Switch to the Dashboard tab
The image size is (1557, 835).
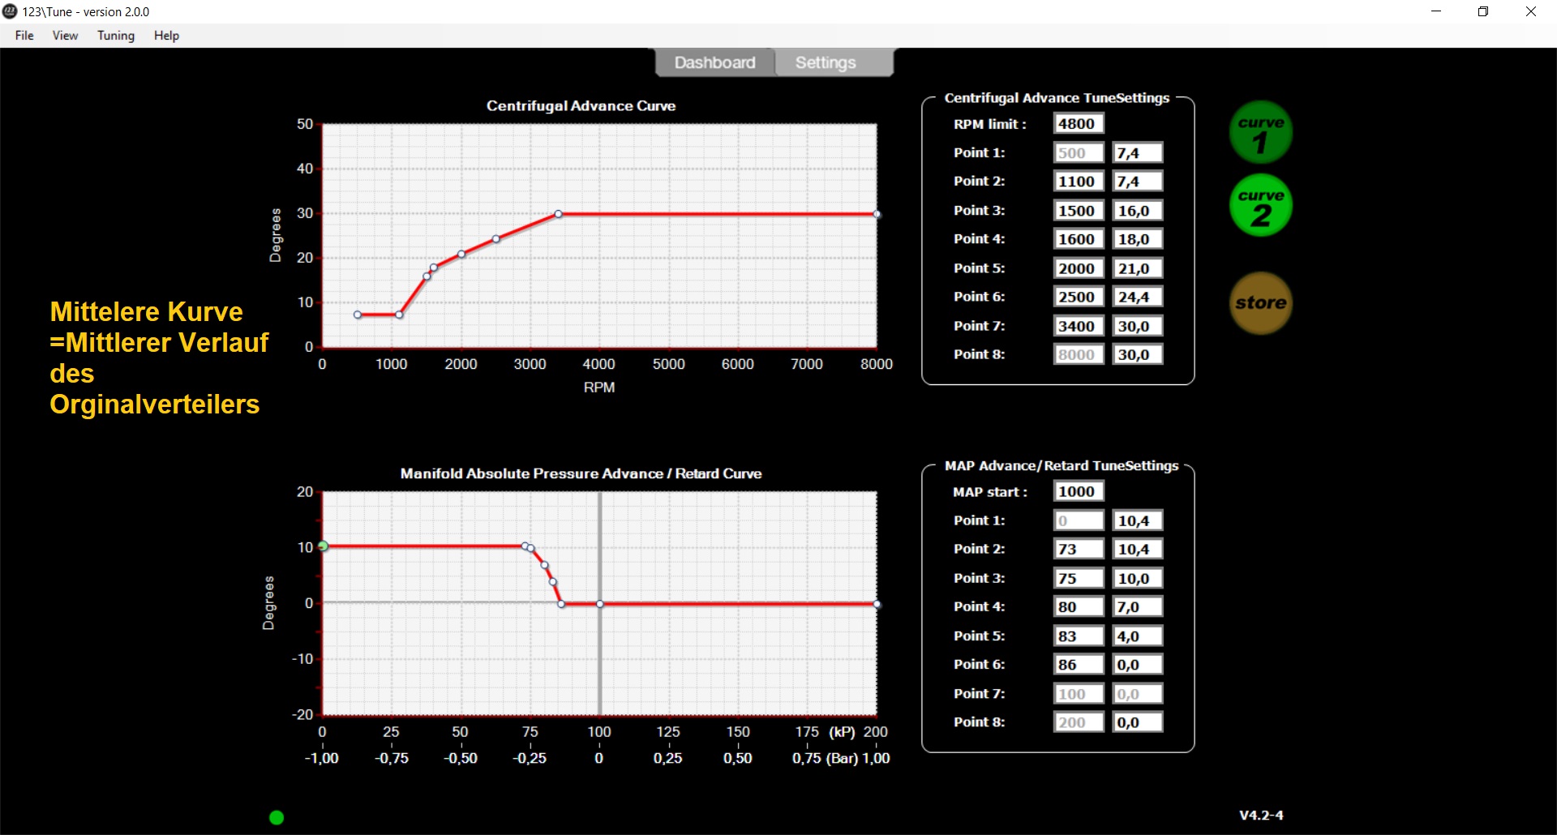point(714,62)
